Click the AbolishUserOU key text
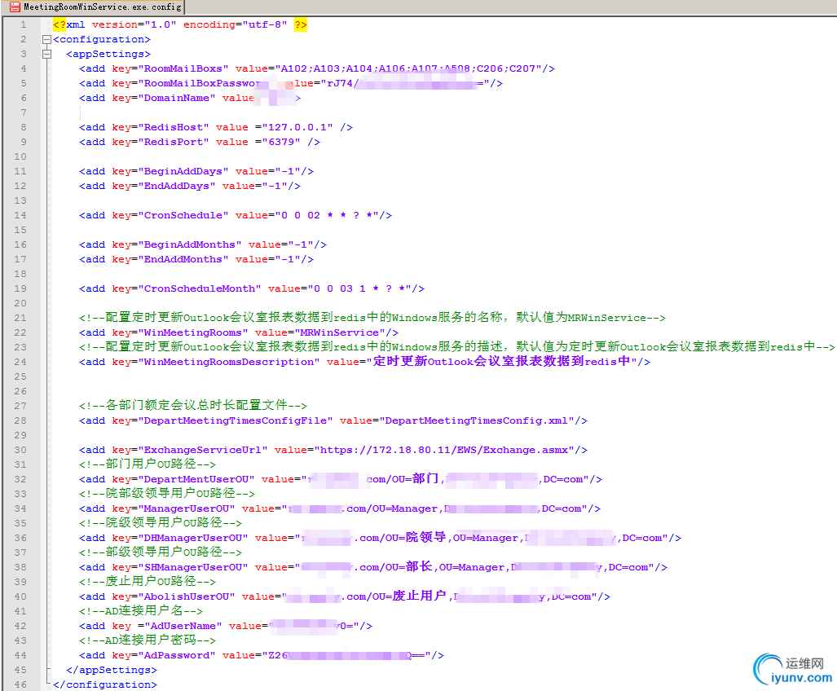837x691 pixels. click(187, 597)
